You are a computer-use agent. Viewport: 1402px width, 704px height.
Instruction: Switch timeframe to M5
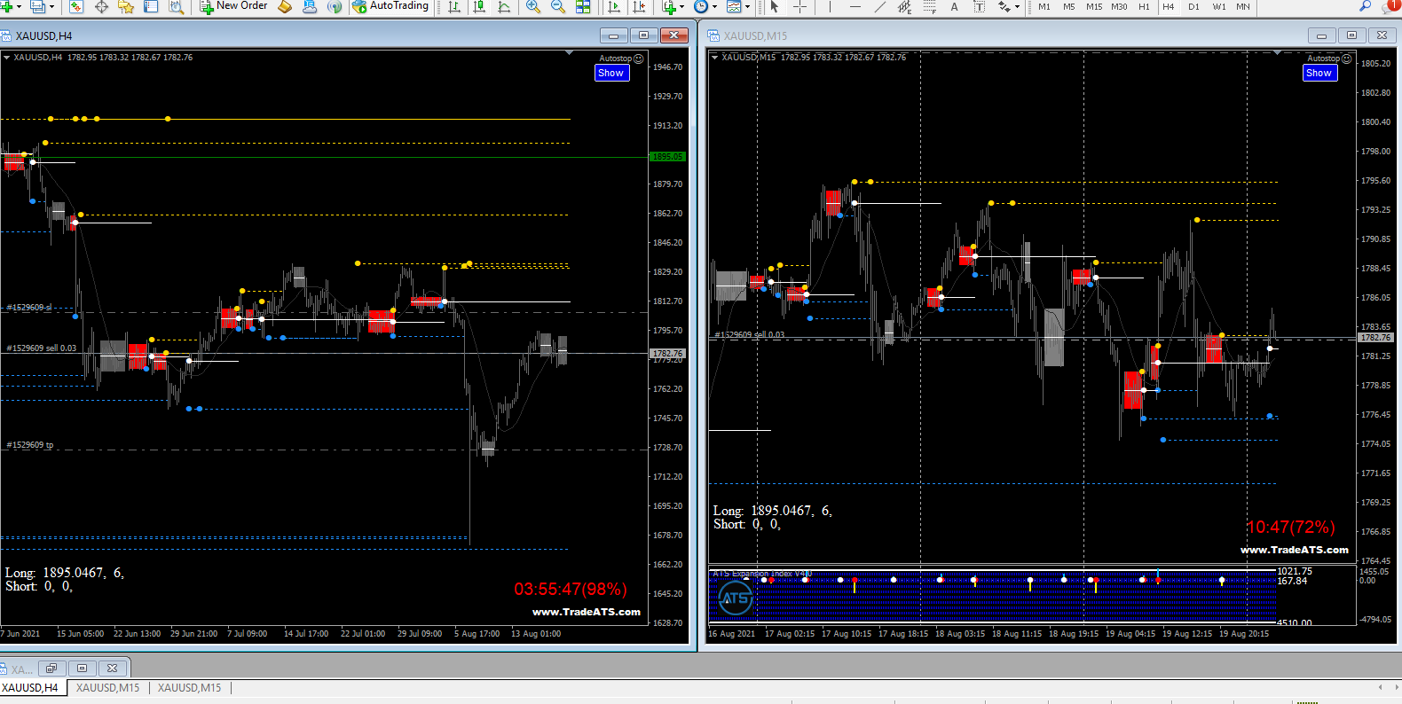1069,6
